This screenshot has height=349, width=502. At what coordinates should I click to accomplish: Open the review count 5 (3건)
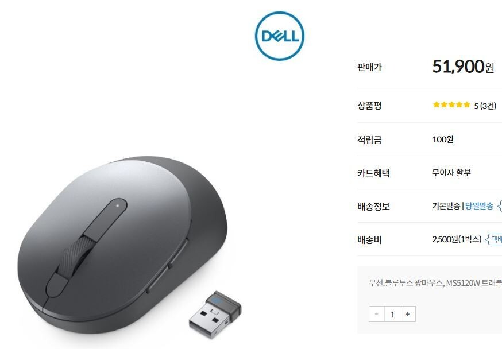pos(485,106)
